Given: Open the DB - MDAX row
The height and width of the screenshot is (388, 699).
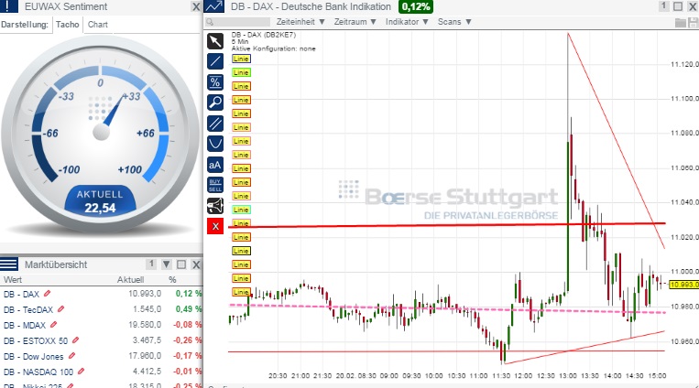Looking at the screenshot, I should pyautogui.click(x=101, y=325).
